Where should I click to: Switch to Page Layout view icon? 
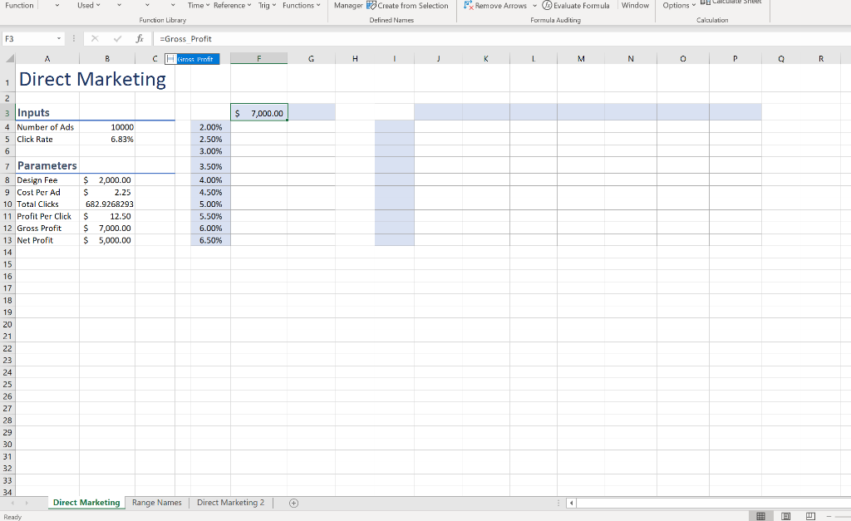(x=786, y=515)
